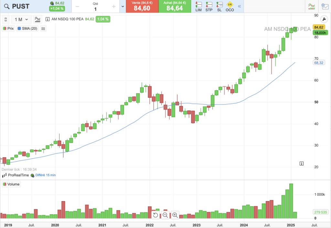The image size is (331, 228).
Task: Click the PUST ticker symbol
Action: point(21,6)
